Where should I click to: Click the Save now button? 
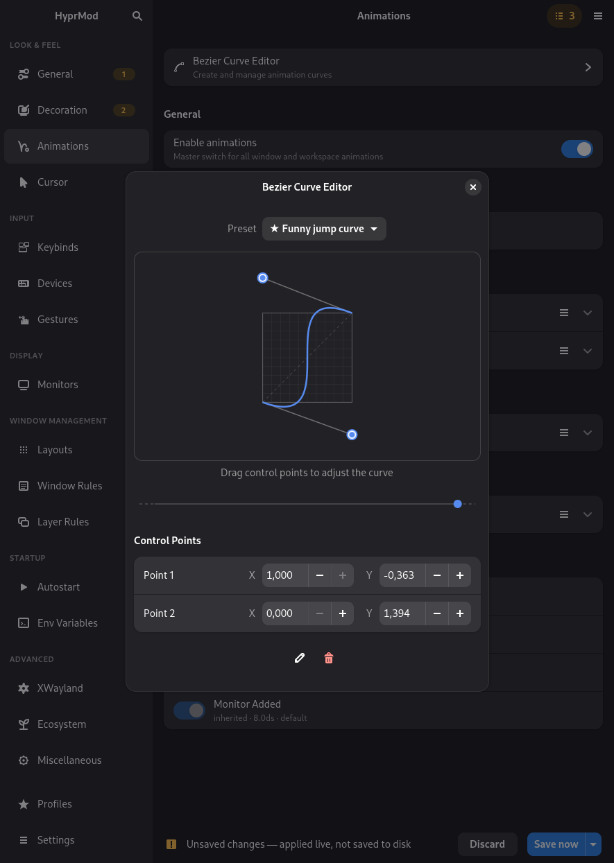[556, 844]
